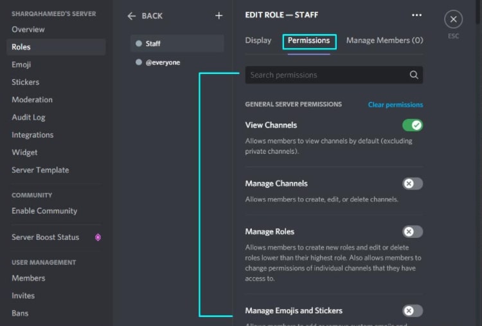This screenshot has height=326, width=482.
Task: Click the Server Boost gem icon
Action: (98, 237)
